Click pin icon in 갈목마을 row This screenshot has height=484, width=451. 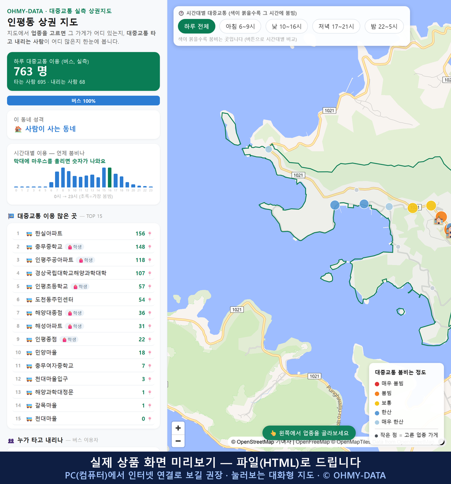pyautogui.click(x=150, y=406)
